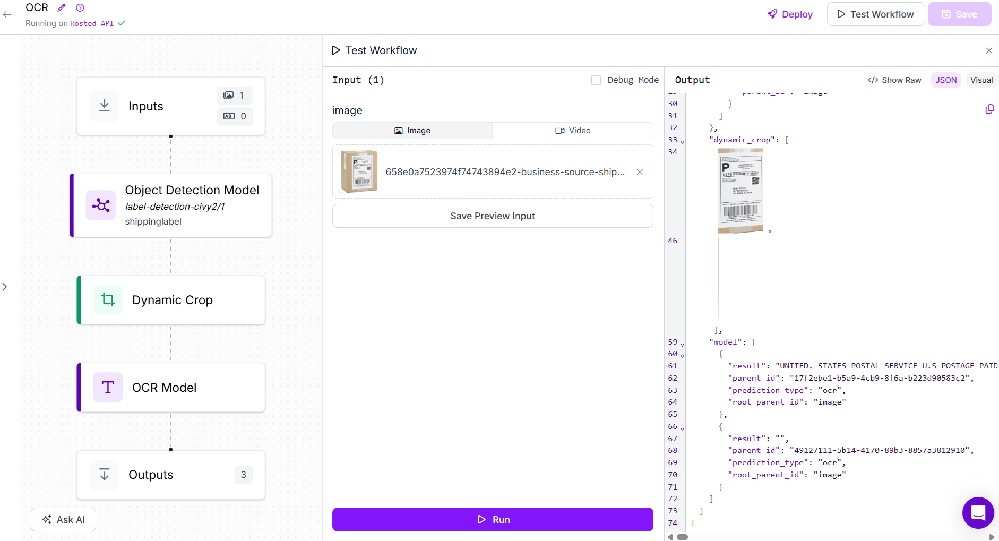Open the chat support bubble
Image resolution: width=999 pixels, height=541 pixels.
point(978,512)
